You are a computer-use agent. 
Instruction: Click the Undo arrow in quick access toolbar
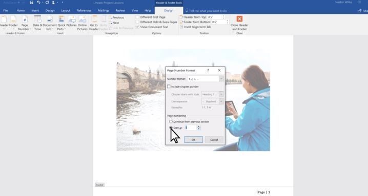pyautogui.click(x=38, y=3)
